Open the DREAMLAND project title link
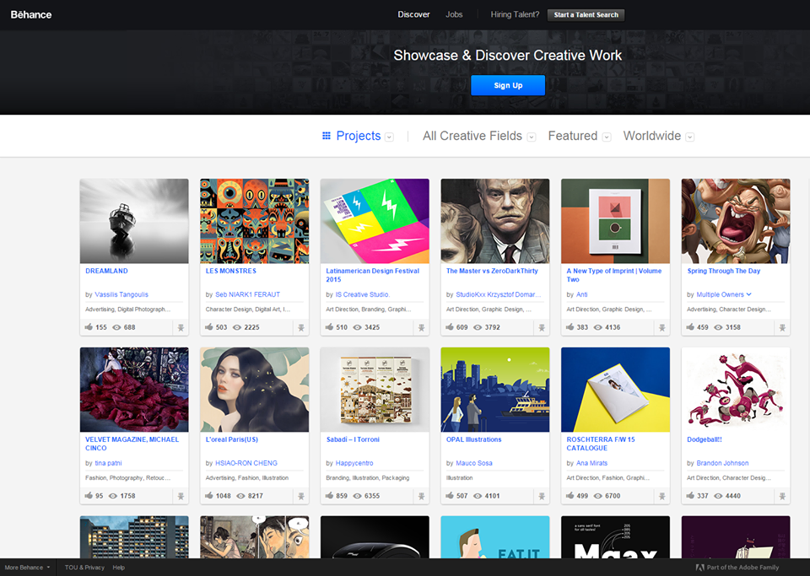 [106, 271]
